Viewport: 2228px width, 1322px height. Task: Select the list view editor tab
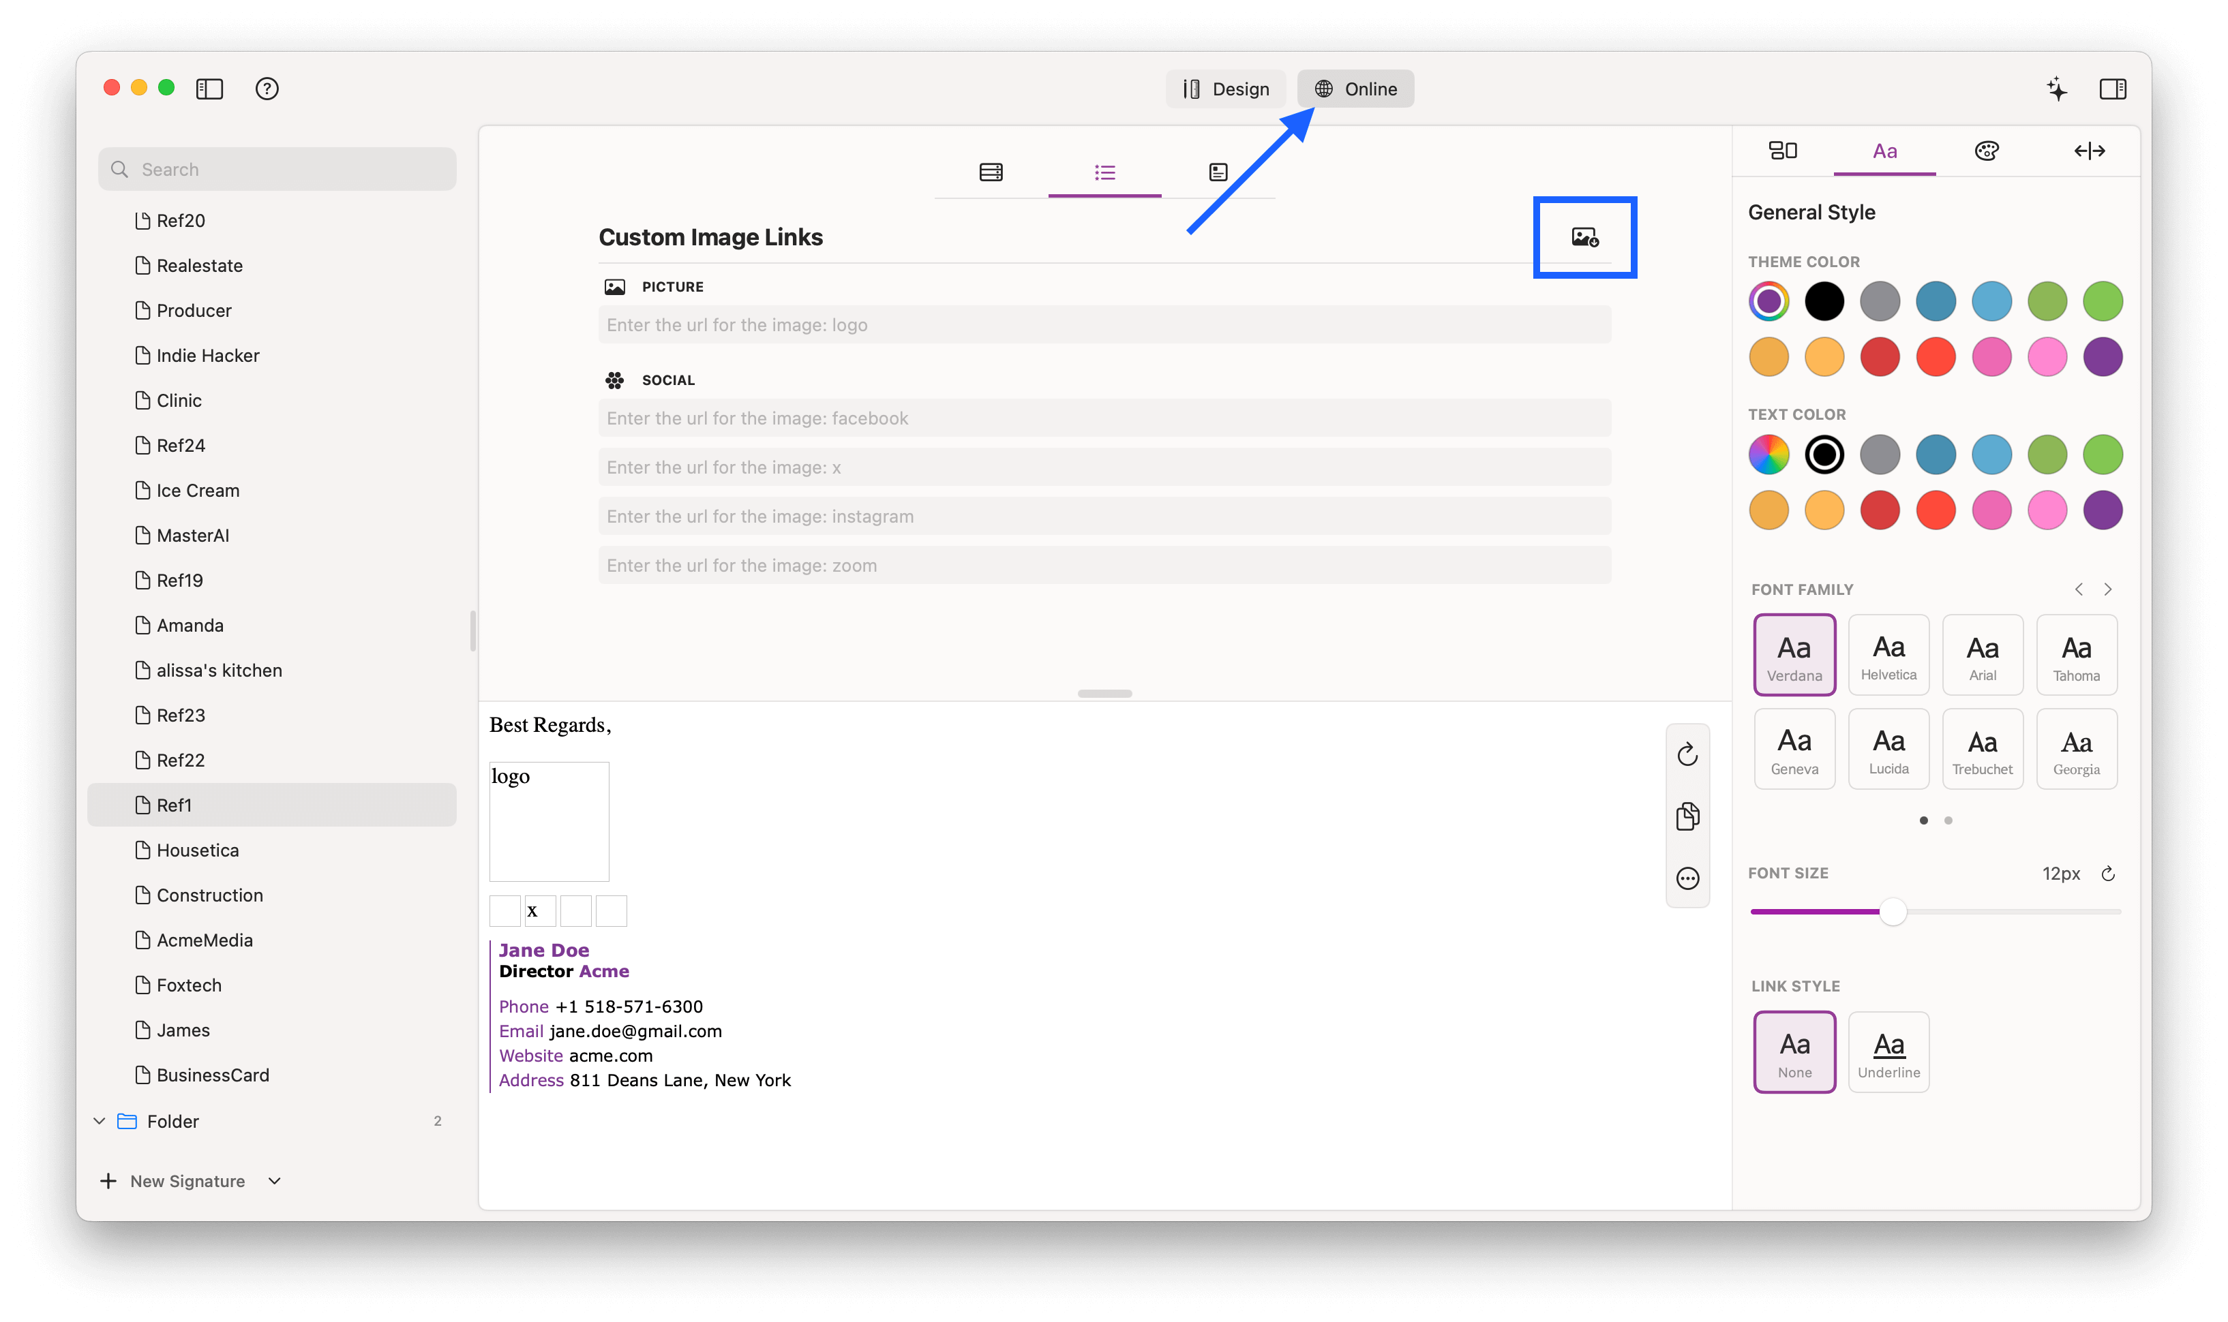(x=1105, y=172)
